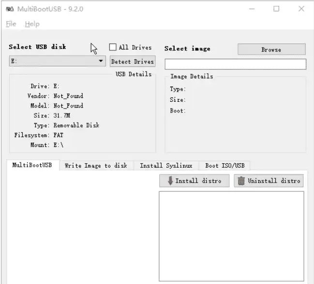This screenshot has width=314, height=284.
Task: Click the Detect Drives button
Action: point(133,62)
